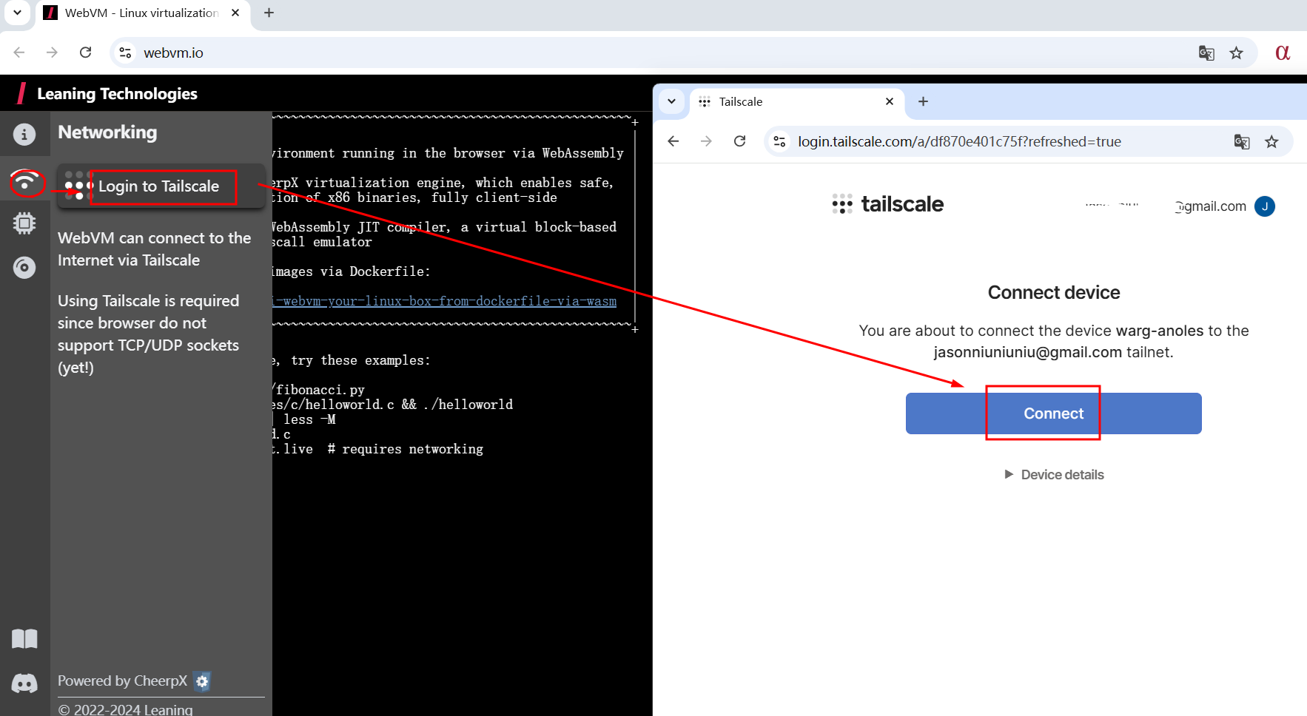This screenshot has width=1307, height=716.
Task: Click Login to Tailscale
Action: [161, 186]
